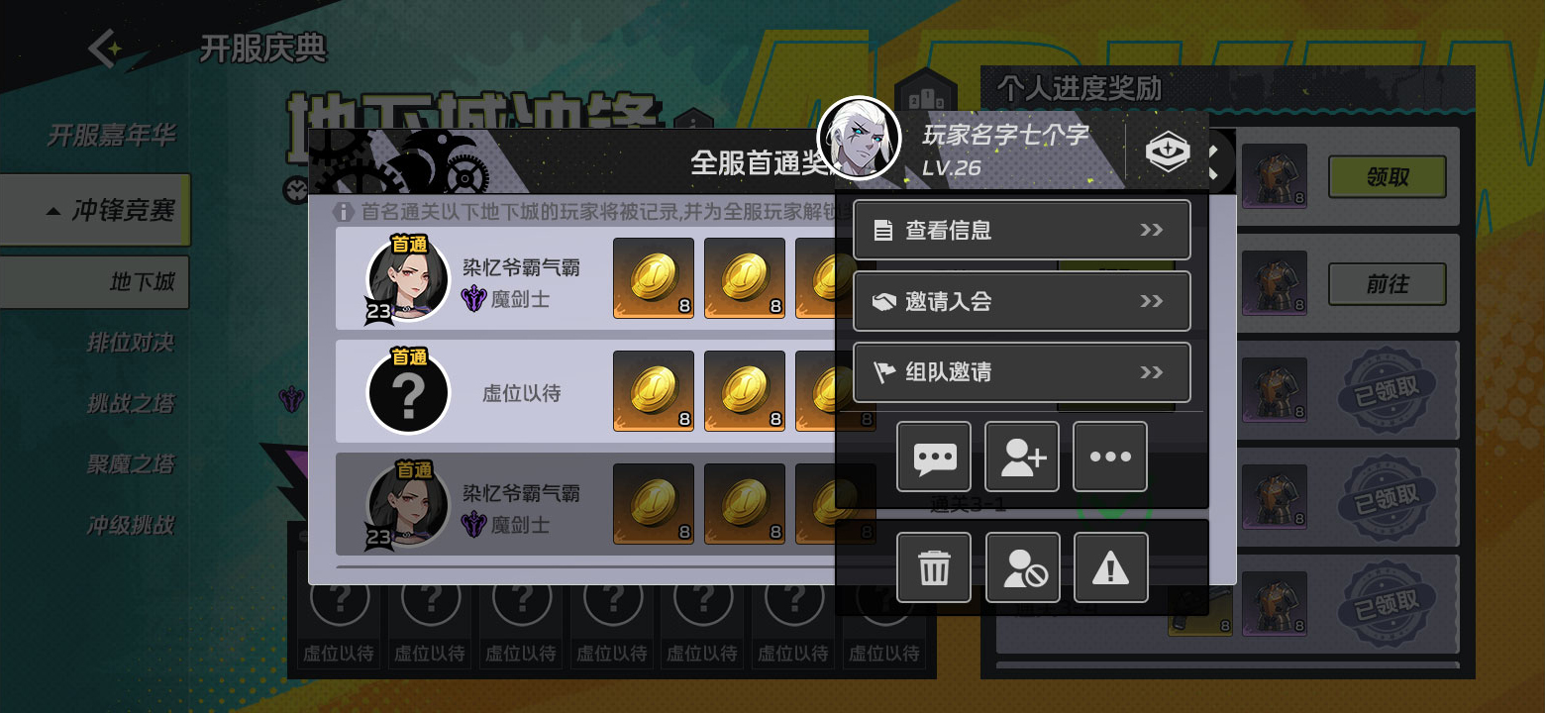Image resolution: width=1545 pixels, height=713 pixels.
Task: Block player with the person-ban icon
Action: pos(1023,567)
